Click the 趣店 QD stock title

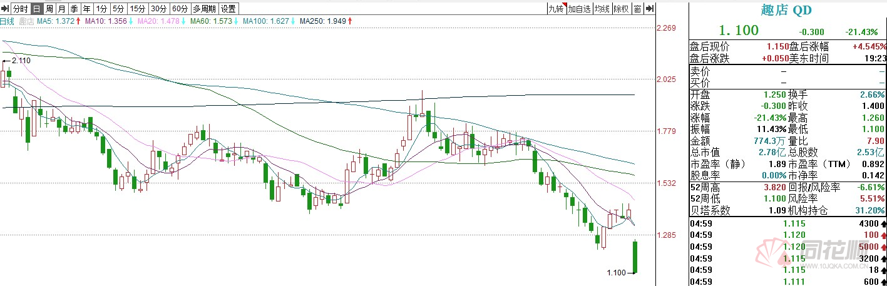787,9
